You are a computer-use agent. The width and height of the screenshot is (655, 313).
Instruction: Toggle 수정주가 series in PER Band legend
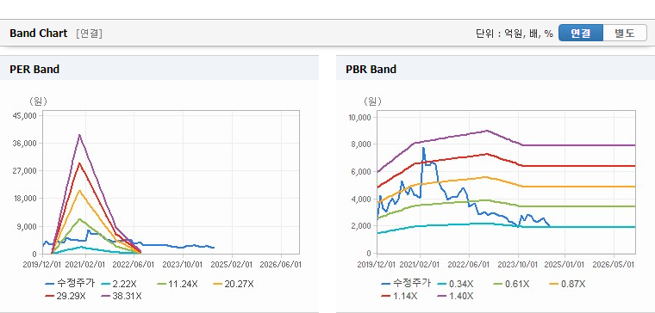click(70, 284)
